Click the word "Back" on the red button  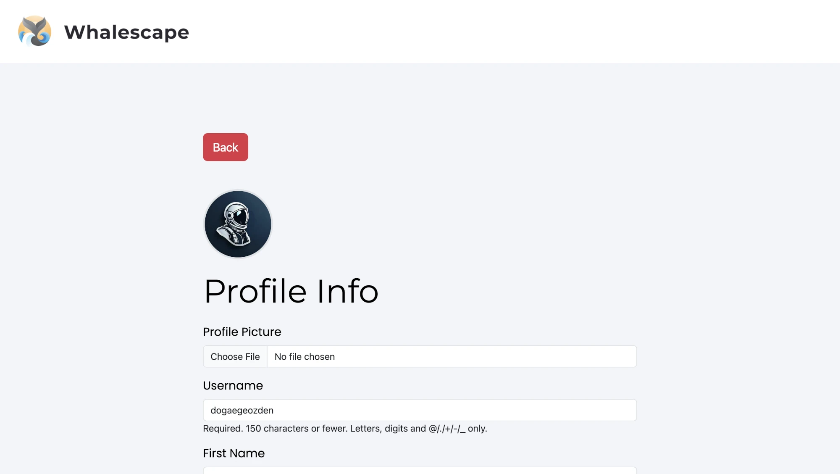coord(226,147)
